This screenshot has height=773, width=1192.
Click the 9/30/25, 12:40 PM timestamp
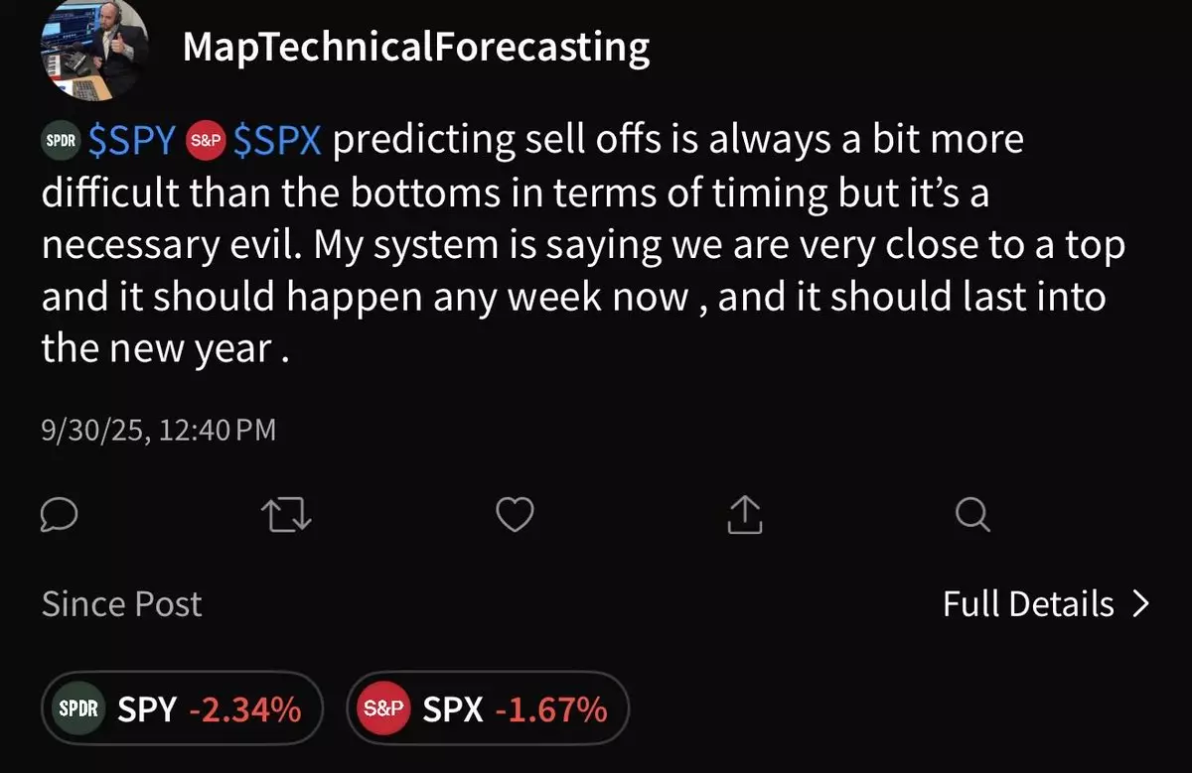pyautogui.click(x=159, y=431)
